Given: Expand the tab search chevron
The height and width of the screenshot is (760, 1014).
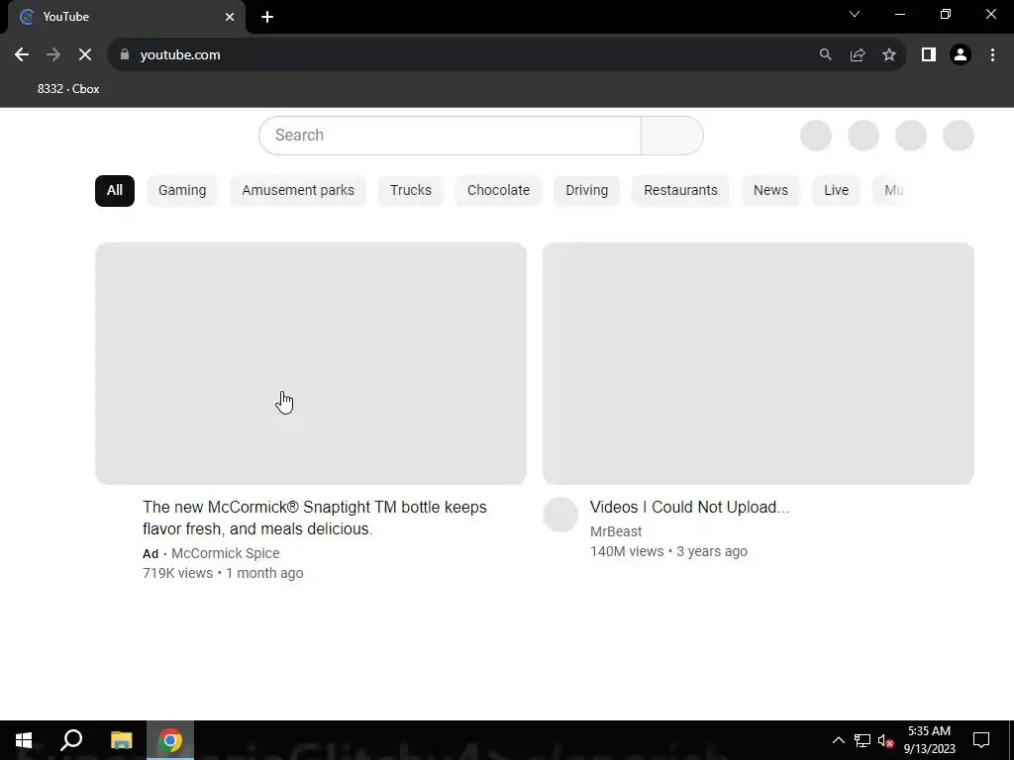Looking at the screenshot, I should coord(855,14).
